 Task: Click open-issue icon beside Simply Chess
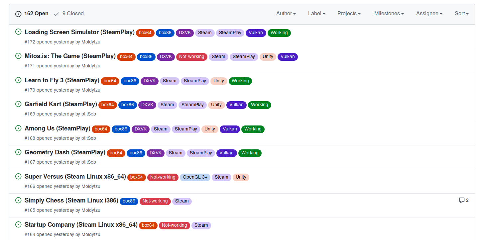point(19,200)
